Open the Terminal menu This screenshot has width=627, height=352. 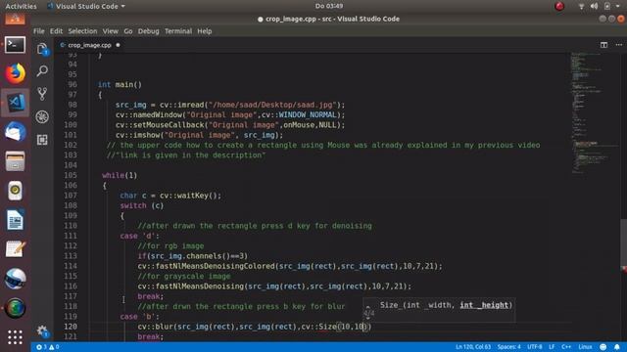[178, 31]
